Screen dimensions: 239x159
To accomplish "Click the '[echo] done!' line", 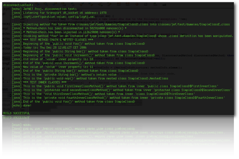I will (x=23, y=105).
